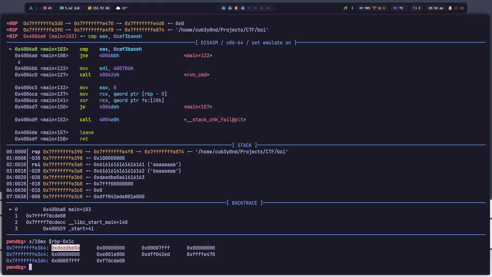
Task: Open the CPU usage 4% module
Action: tap(47, 8)
